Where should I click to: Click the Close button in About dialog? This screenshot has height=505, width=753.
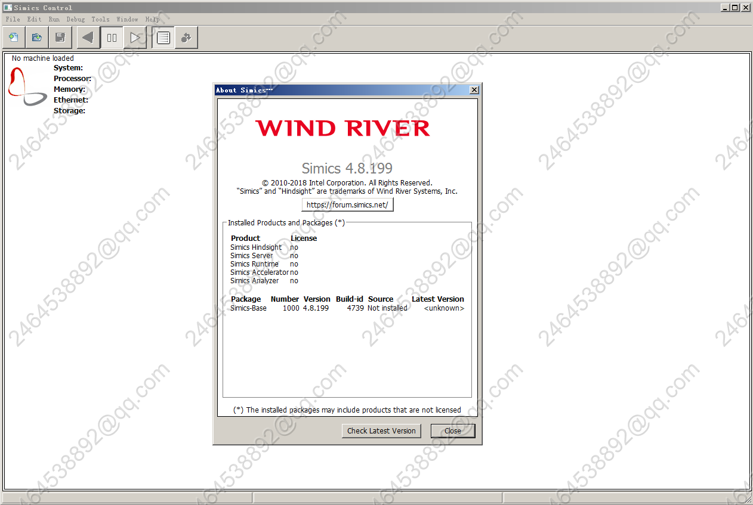pos(453,430)
